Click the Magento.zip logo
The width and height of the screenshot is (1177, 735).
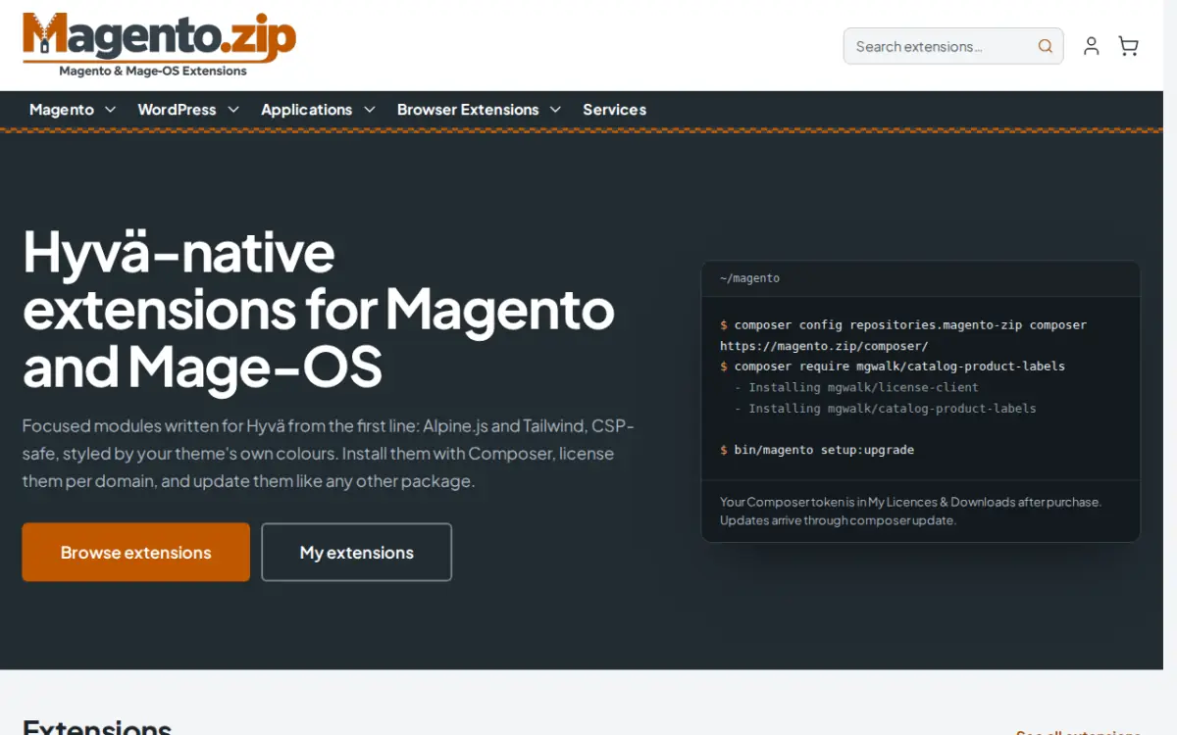click(159, 45)
